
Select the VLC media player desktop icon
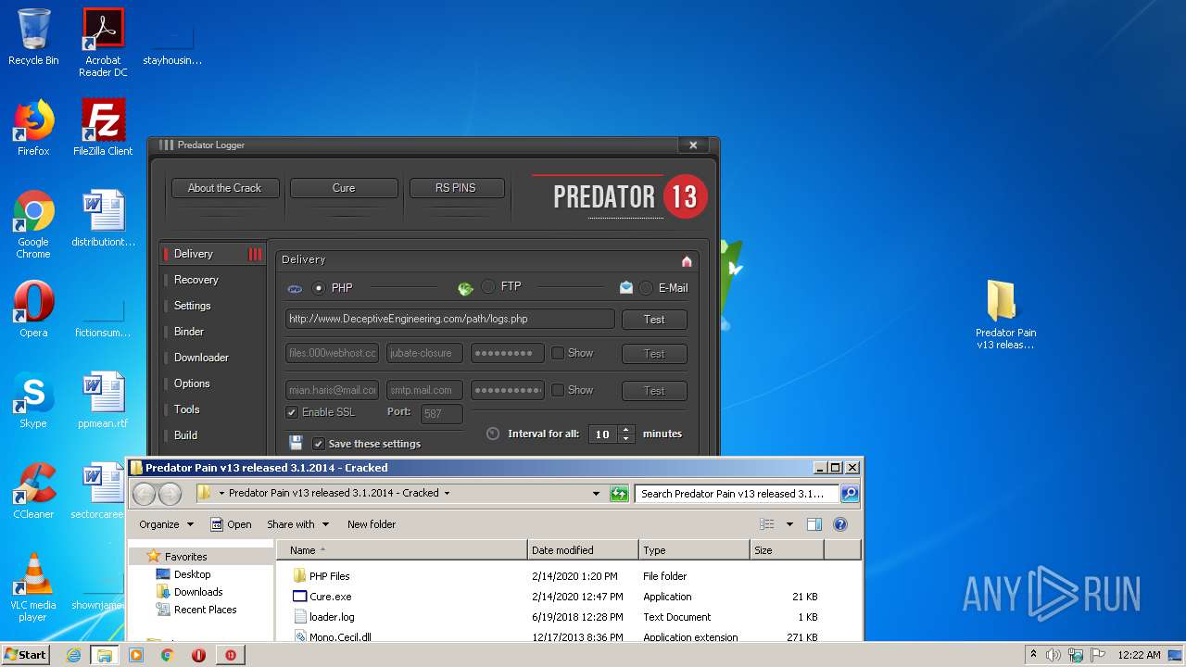[x=33, y=587]
